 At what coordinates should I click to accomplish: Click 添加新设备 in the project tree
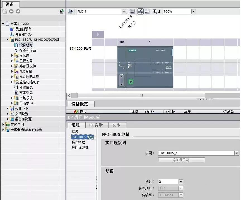point(24,29)
